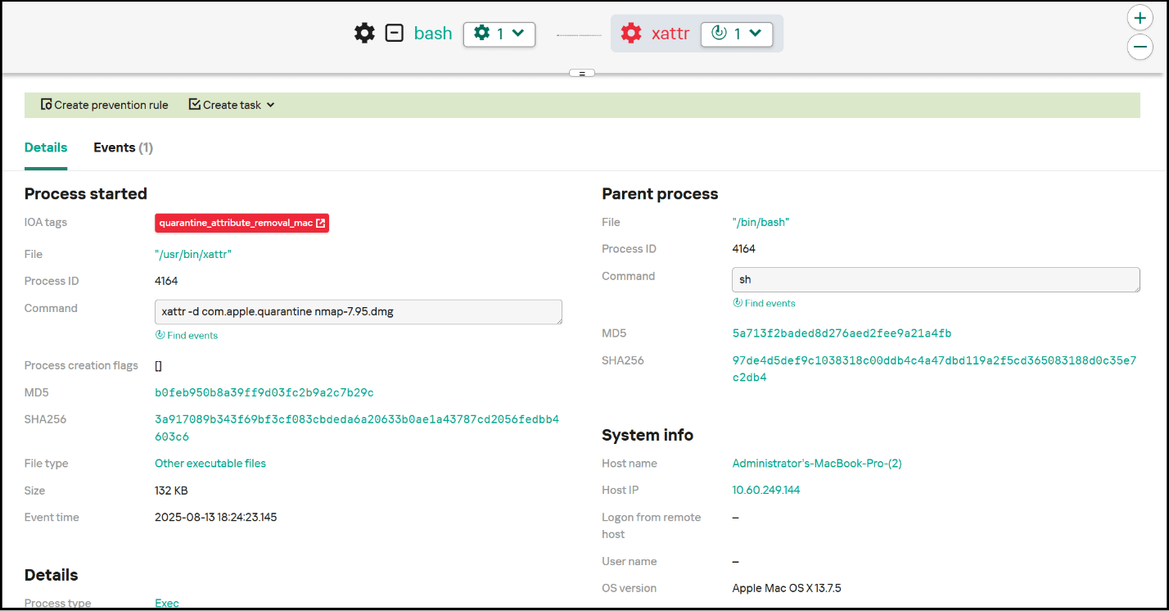The image size is (1169, 611).
Task: Switch to the Events tab
Action: point(123,147)
